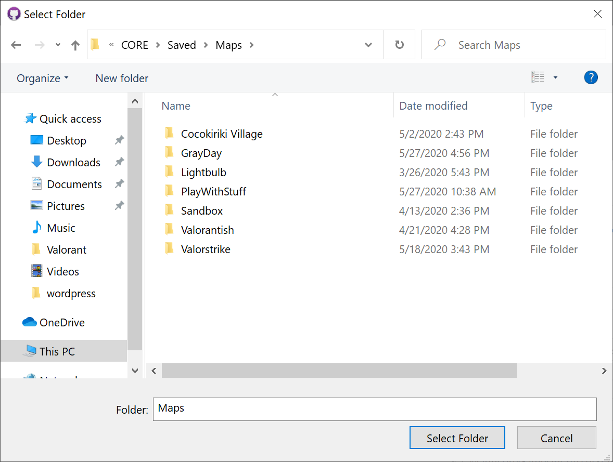
Task: Open the Organize dropdown menu
Action: [42, 78]
